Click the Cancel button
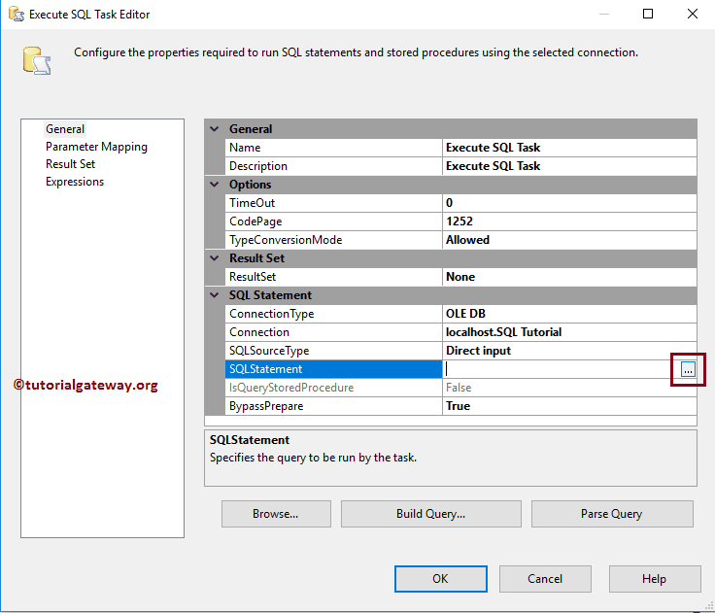The height and width of the screenshot is (613, 715). point(545,579)
